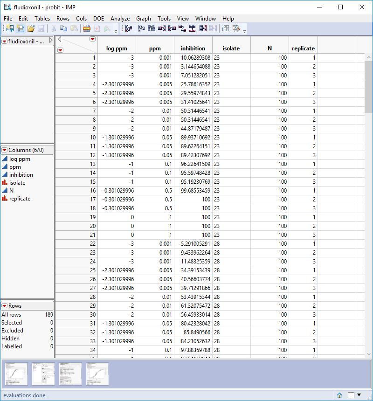This screenshot has width=373, height=401.
Task: Click the grey left-pointing triangle in the grid corner
Action: click(60, 39)
